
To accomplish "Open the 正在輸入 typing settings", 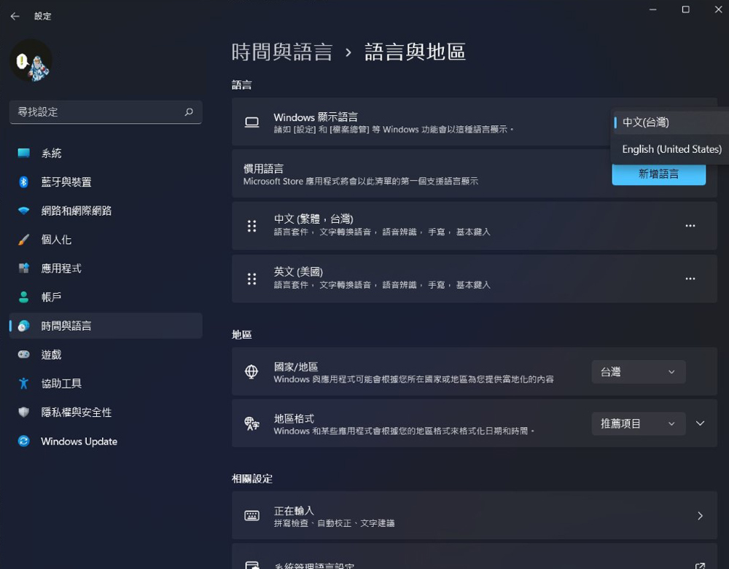I will pos(475,516).
